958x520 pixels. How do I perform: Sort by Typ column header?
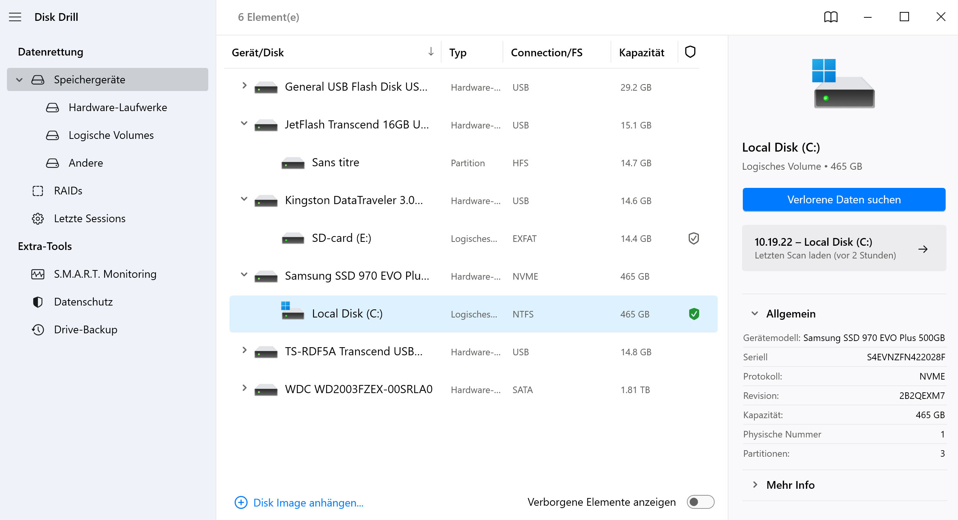[x=458, y=52]
